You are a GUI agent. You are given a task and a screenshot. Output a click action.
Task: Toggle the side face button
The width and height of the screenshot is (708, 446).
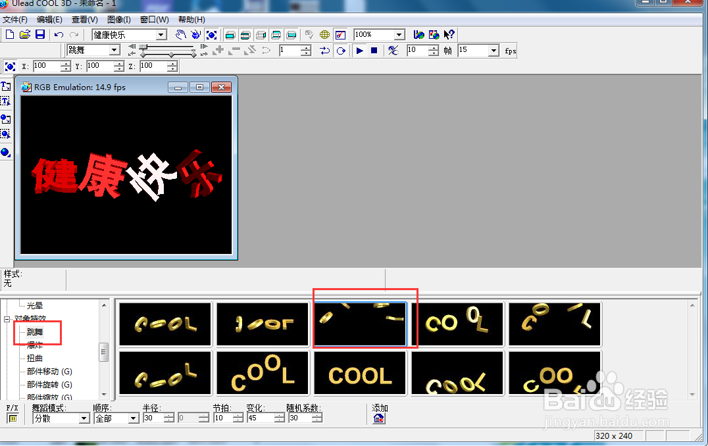[261, 35]
